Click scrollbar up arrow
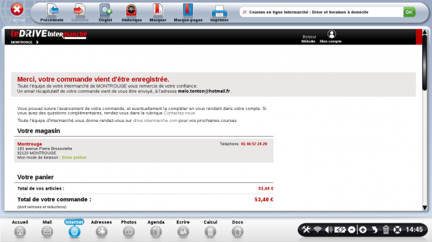This screenshot has height=242, width=432. tap(425, 32)
